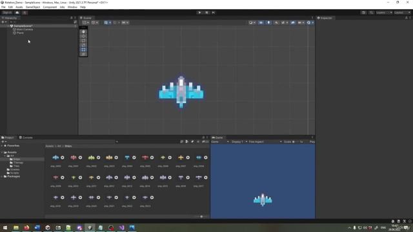Select the Scripts folder in Project tree

pos(14,173)
